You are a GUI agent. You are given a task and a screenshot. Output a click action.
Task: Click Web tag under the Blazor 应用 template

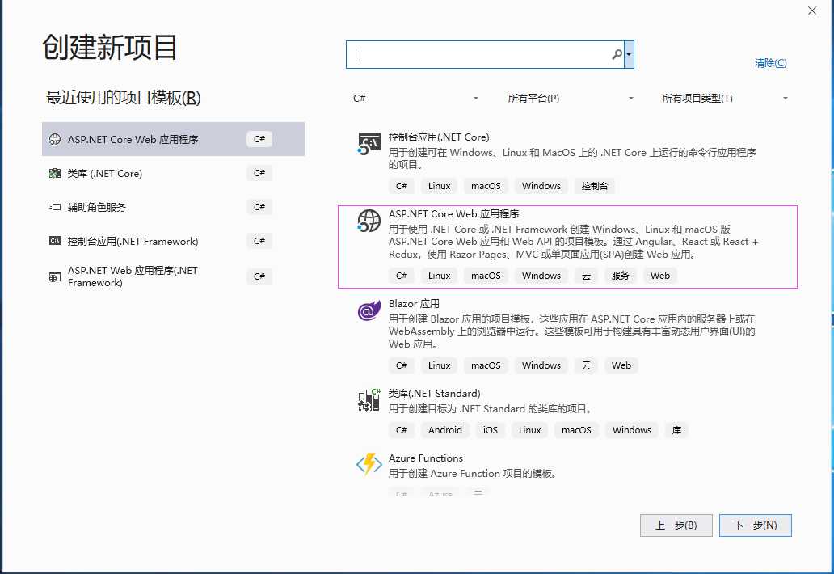click(x=621, y=365)
